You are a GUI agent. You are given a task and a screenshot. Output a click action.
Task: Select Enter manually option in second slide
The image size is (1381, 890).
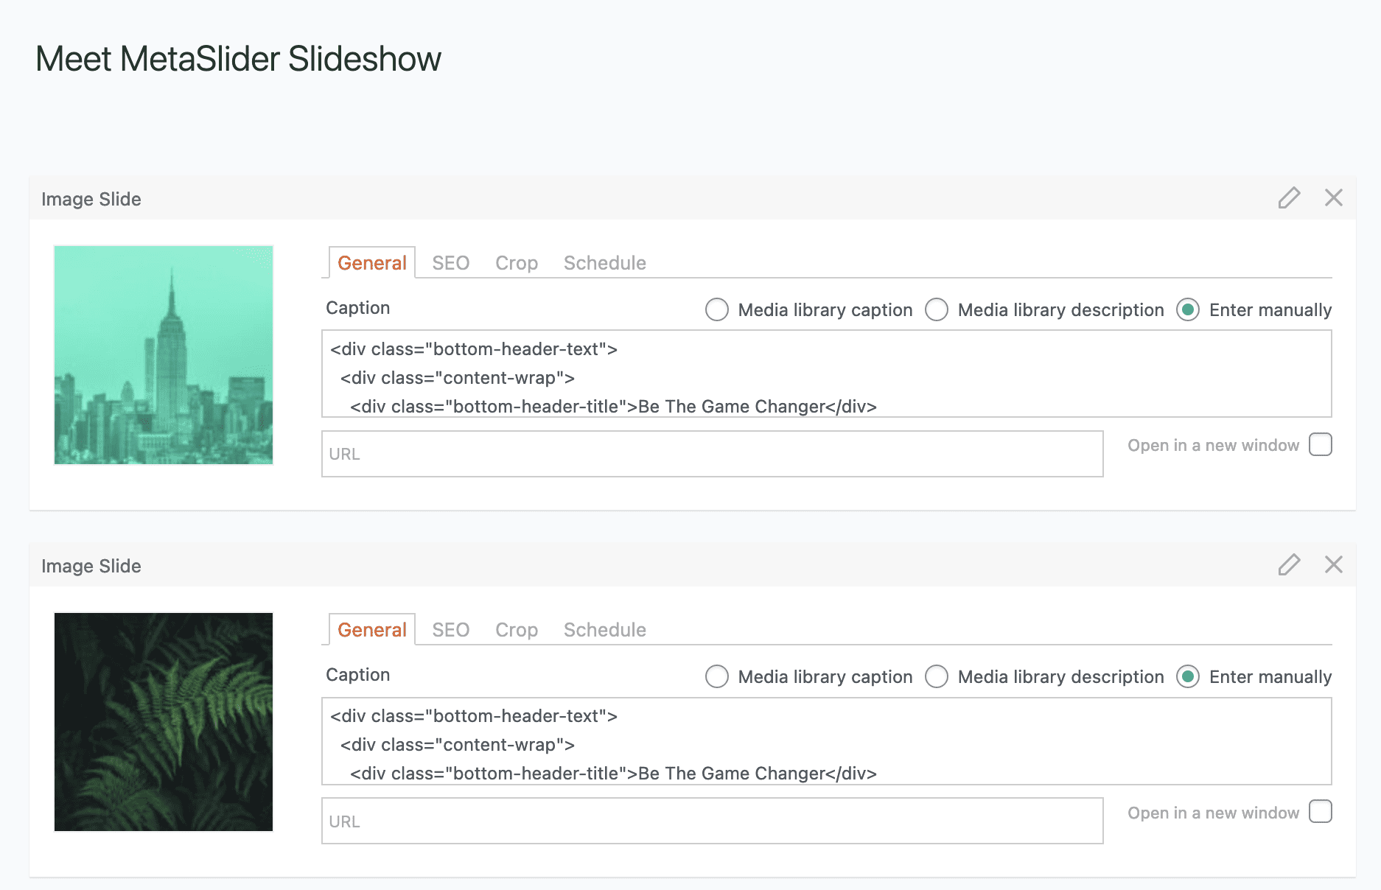tap(1188, 676)
